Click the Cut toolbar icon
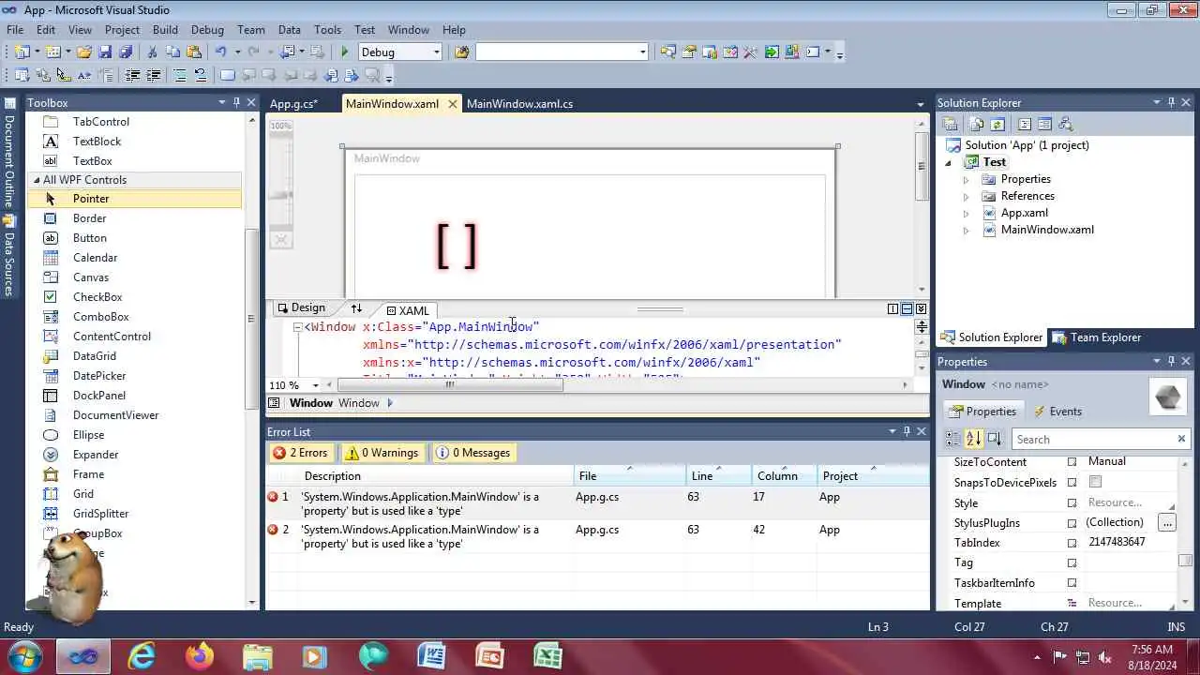 click(153, 52)
